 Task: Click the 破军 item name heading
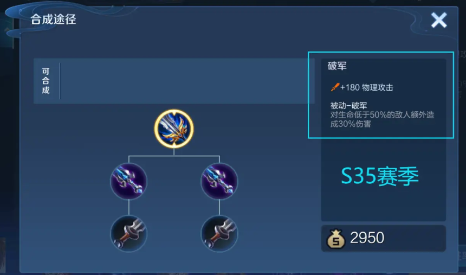click(x=337, y=66)
